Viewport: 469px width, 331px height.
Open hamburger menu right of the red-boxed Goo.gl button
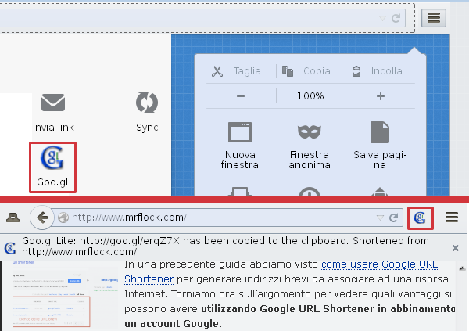[x=451, y=217]
